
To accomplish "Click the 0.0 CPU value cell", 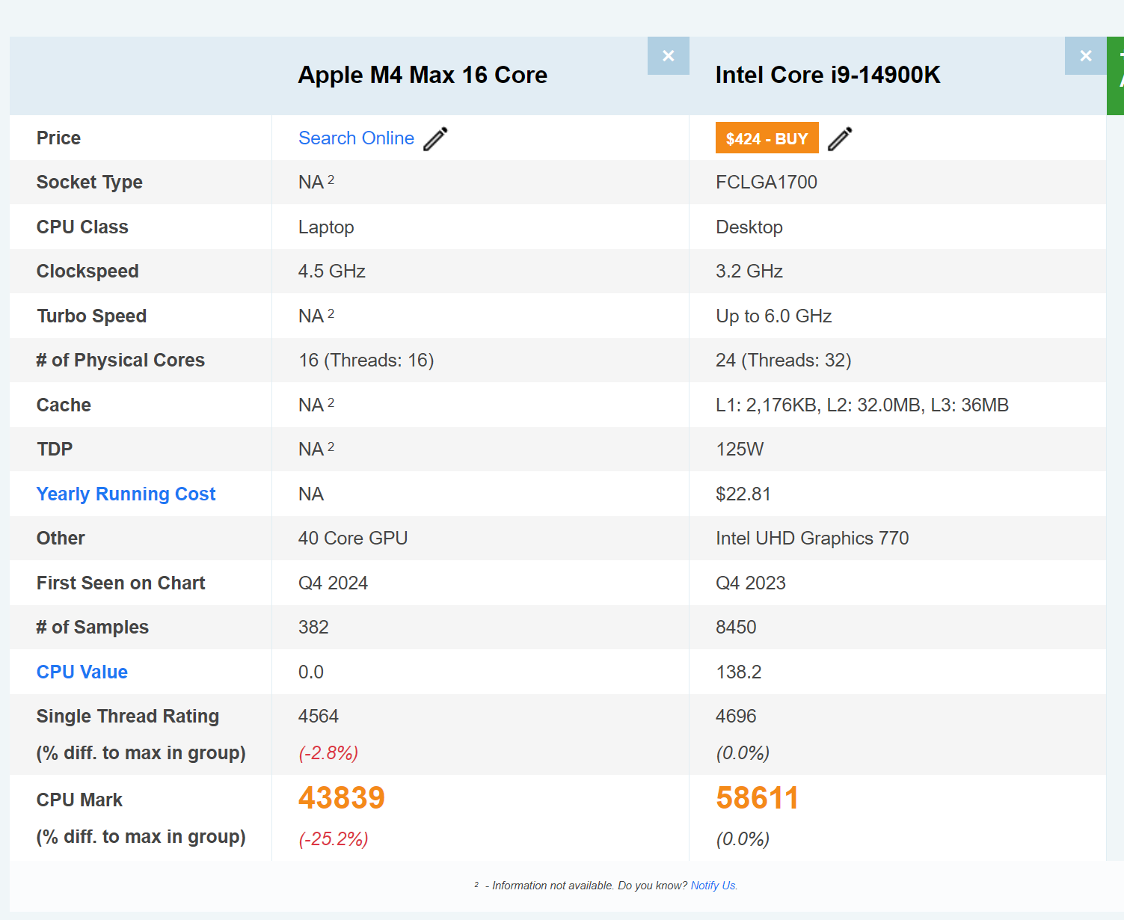I will coord(311,672).
